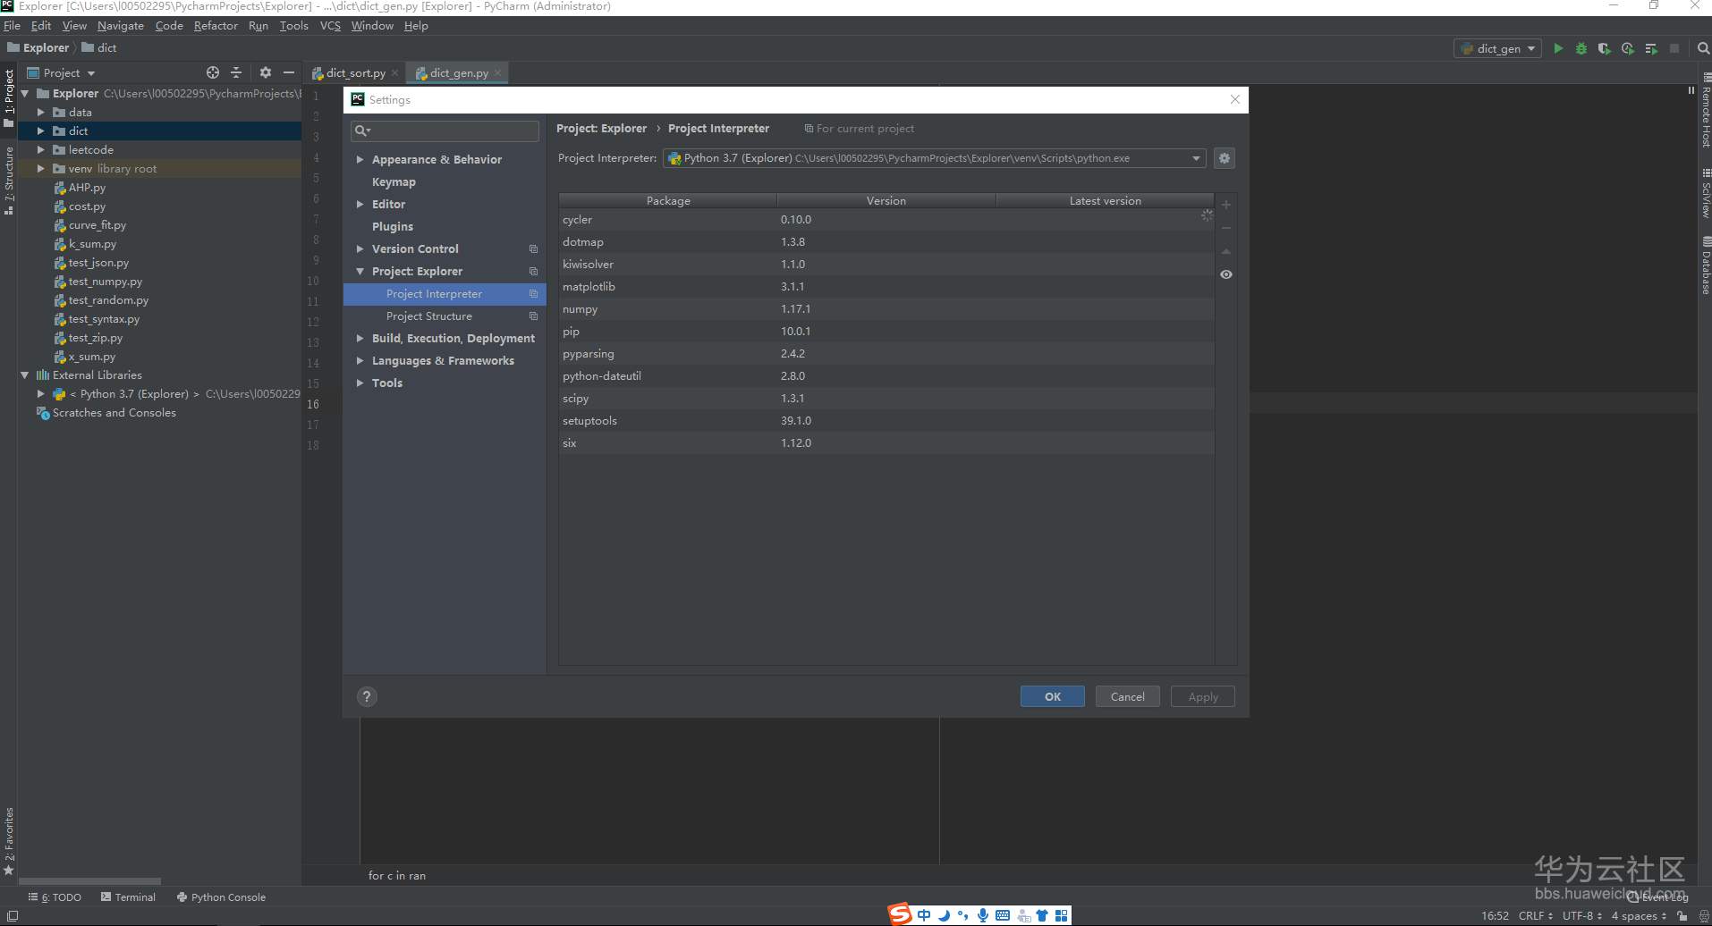Expand Version Control settings
Viewport: 1712px width, 926px height.
[360, 248]
